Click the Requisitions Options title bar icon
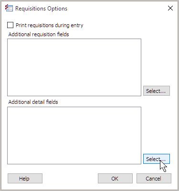 [9, 8]
